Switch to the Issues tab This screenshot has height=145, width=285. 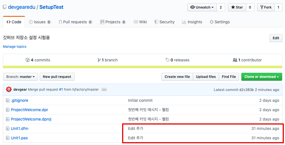tap(40, 22)
